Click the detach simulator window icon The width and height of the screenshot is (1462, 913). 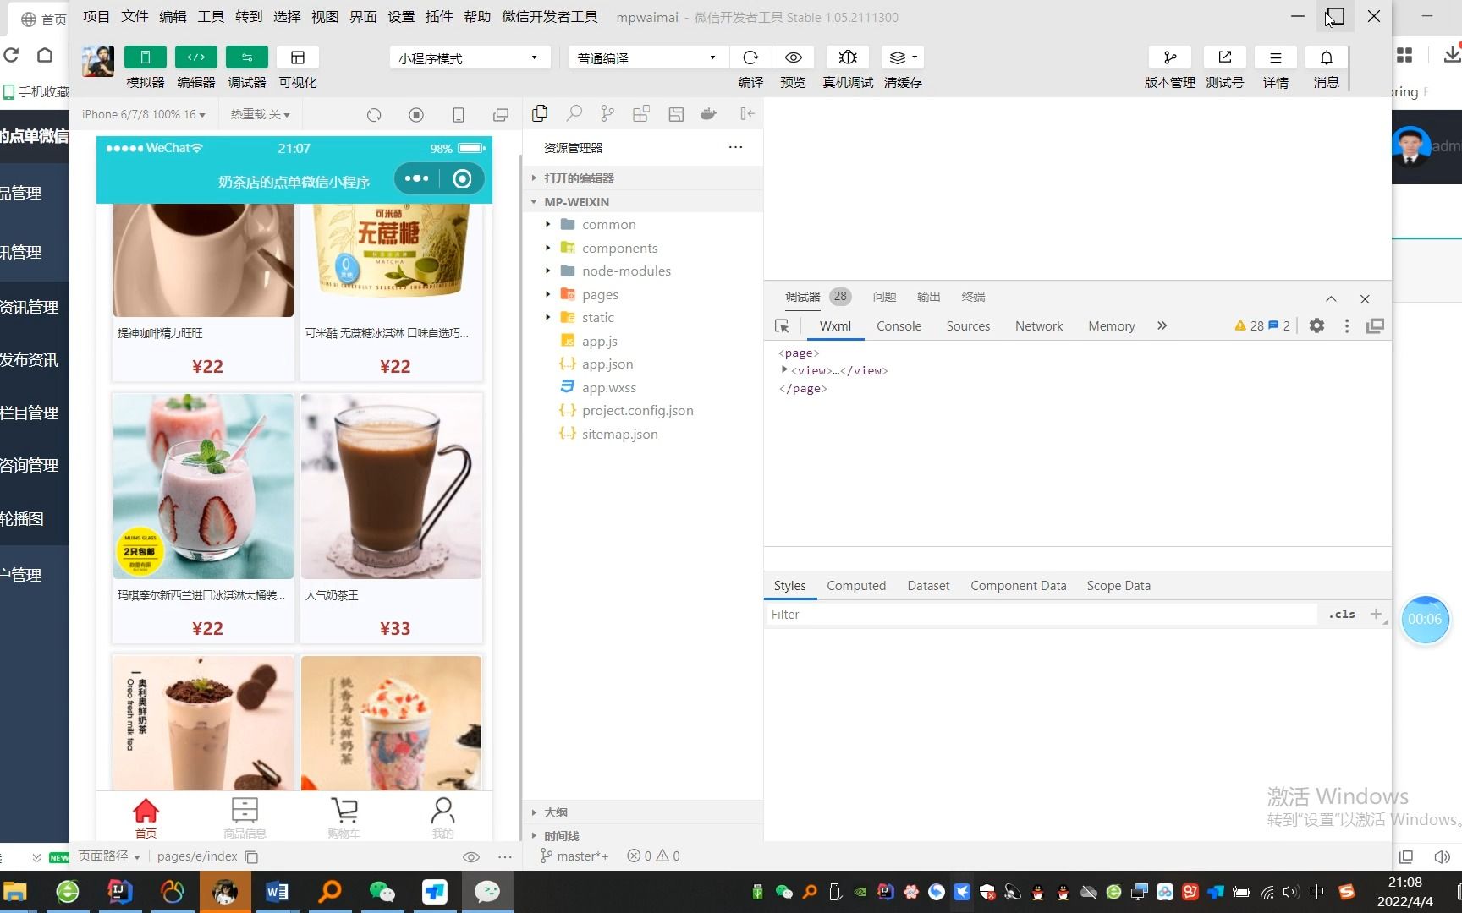(501, 114)
